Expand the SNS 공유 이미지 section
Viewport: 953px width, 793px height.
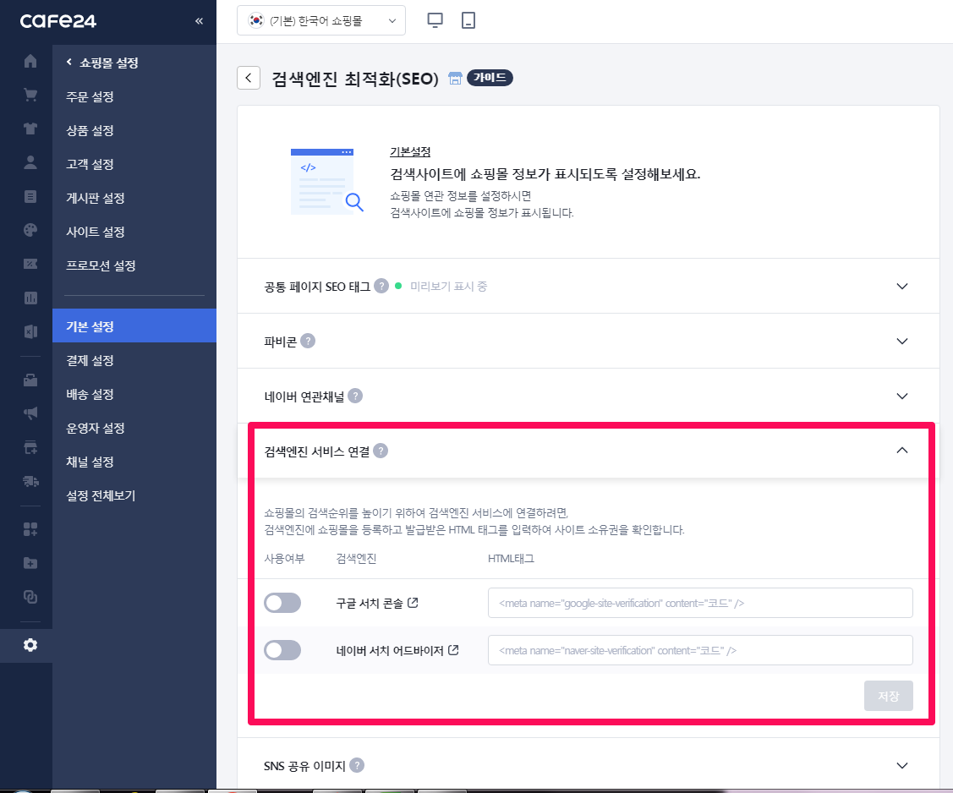click(x=902, y=766)
